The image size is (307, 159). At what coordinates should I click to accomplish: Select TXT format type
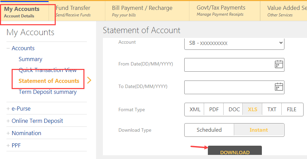click(x=272, y=110)
